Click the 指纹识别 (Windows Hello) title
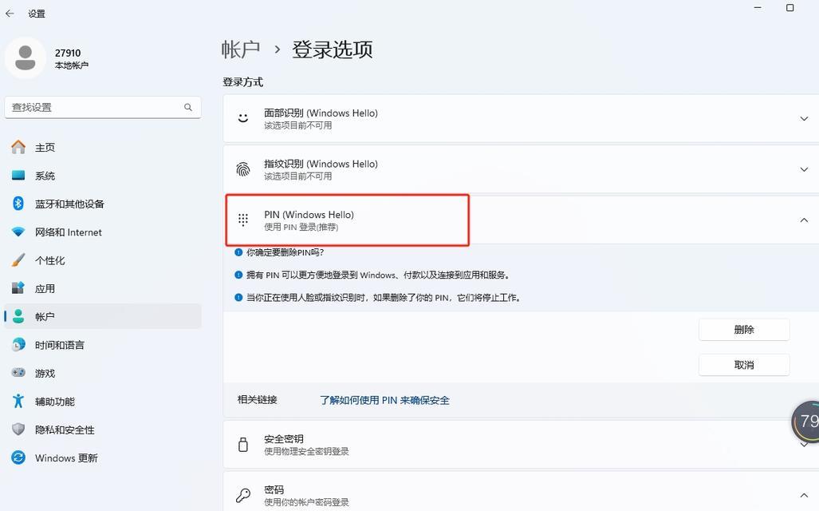This screenshot has height=511, width=819. [321, 164]
